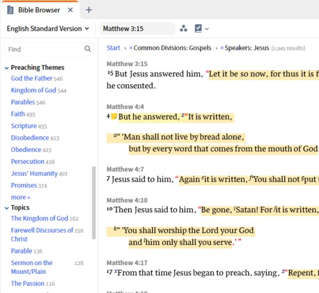Close the Bible Browser tab

click(70, 10)
